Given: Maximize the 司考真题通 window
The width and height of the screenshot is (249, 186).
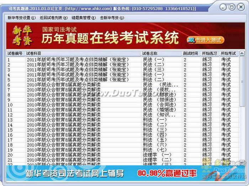Looking at the screenshot, I should point(232,7).
